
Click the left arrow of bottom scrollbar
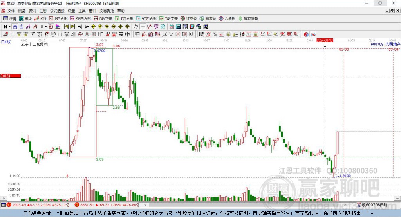click(145, 205)
